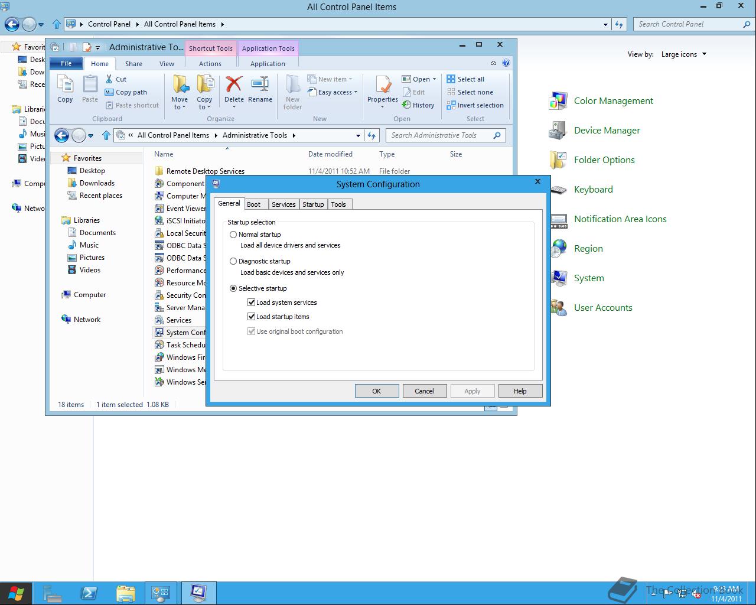Click OK in System Configuration
This screenshot has width=756, height=605.
(377, 391)
